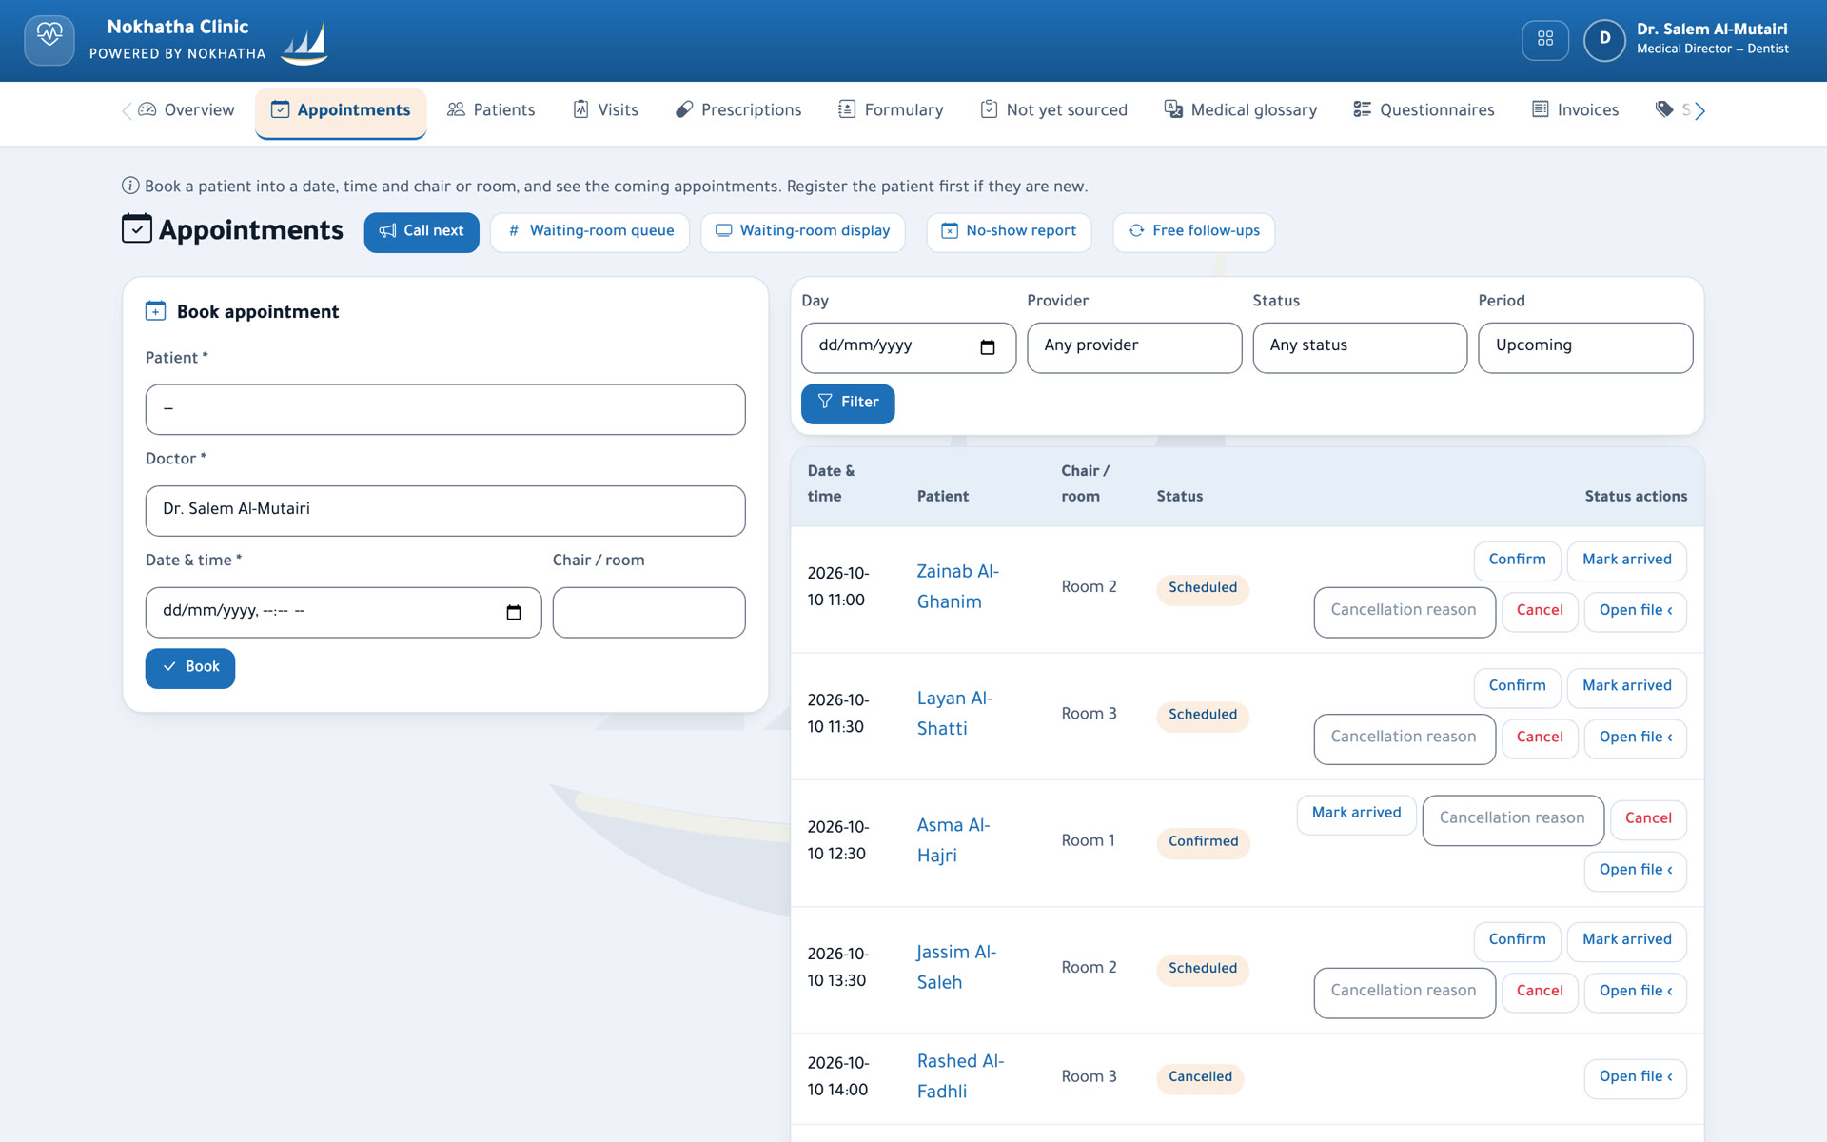Switch to the Patients tab

click(491, 110)
